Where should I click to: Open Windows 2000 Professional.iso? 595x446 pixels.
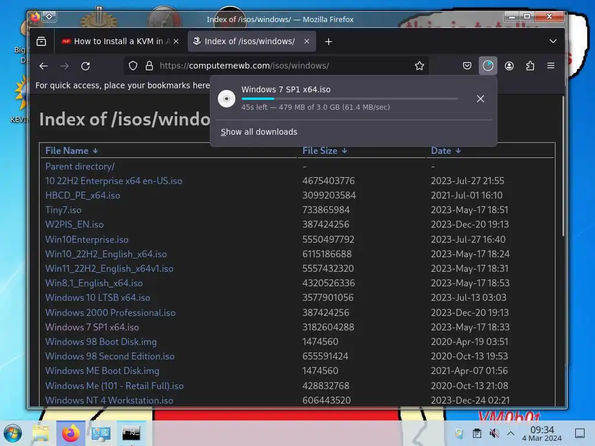click(x=110, y=312)
